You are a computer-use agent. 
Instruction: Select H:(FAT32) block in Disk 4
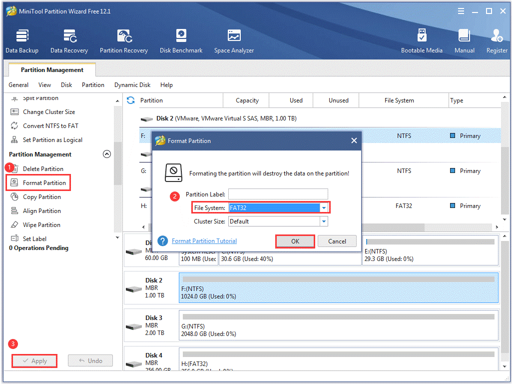point(339,359)
